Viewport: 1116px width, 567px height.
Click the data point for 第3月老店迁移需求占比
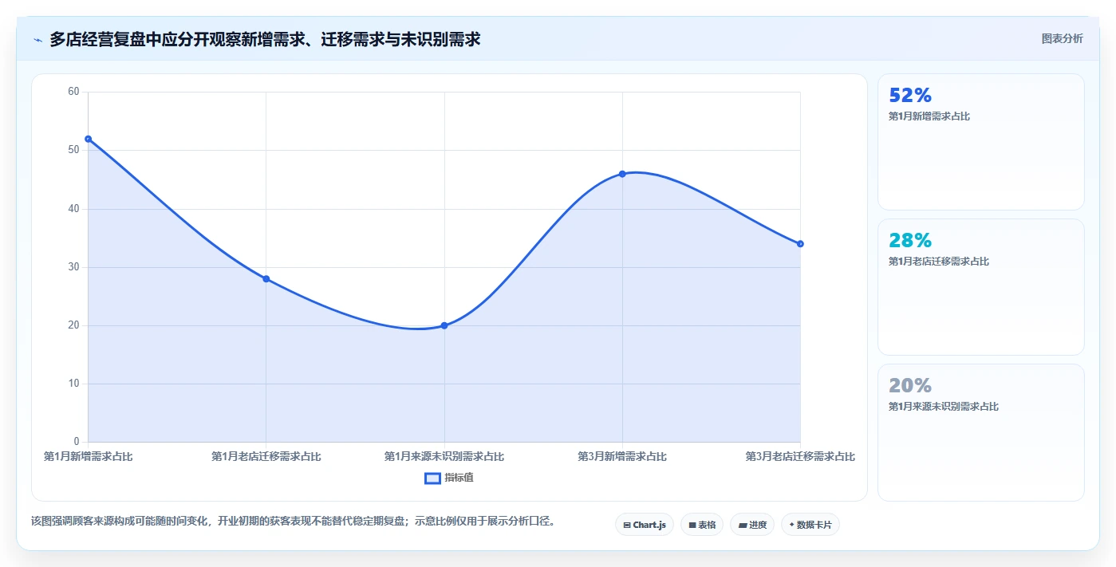point(800,244)
